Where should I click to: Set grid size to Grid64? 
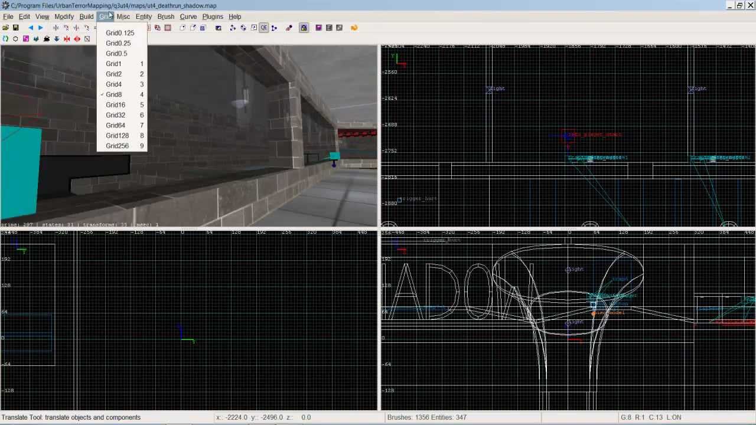tap(122, 125)
